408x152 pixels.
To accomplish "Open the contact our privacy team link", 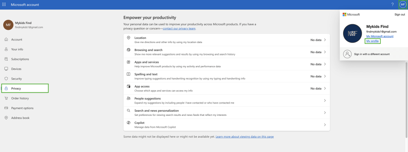I will pos(179,29).
